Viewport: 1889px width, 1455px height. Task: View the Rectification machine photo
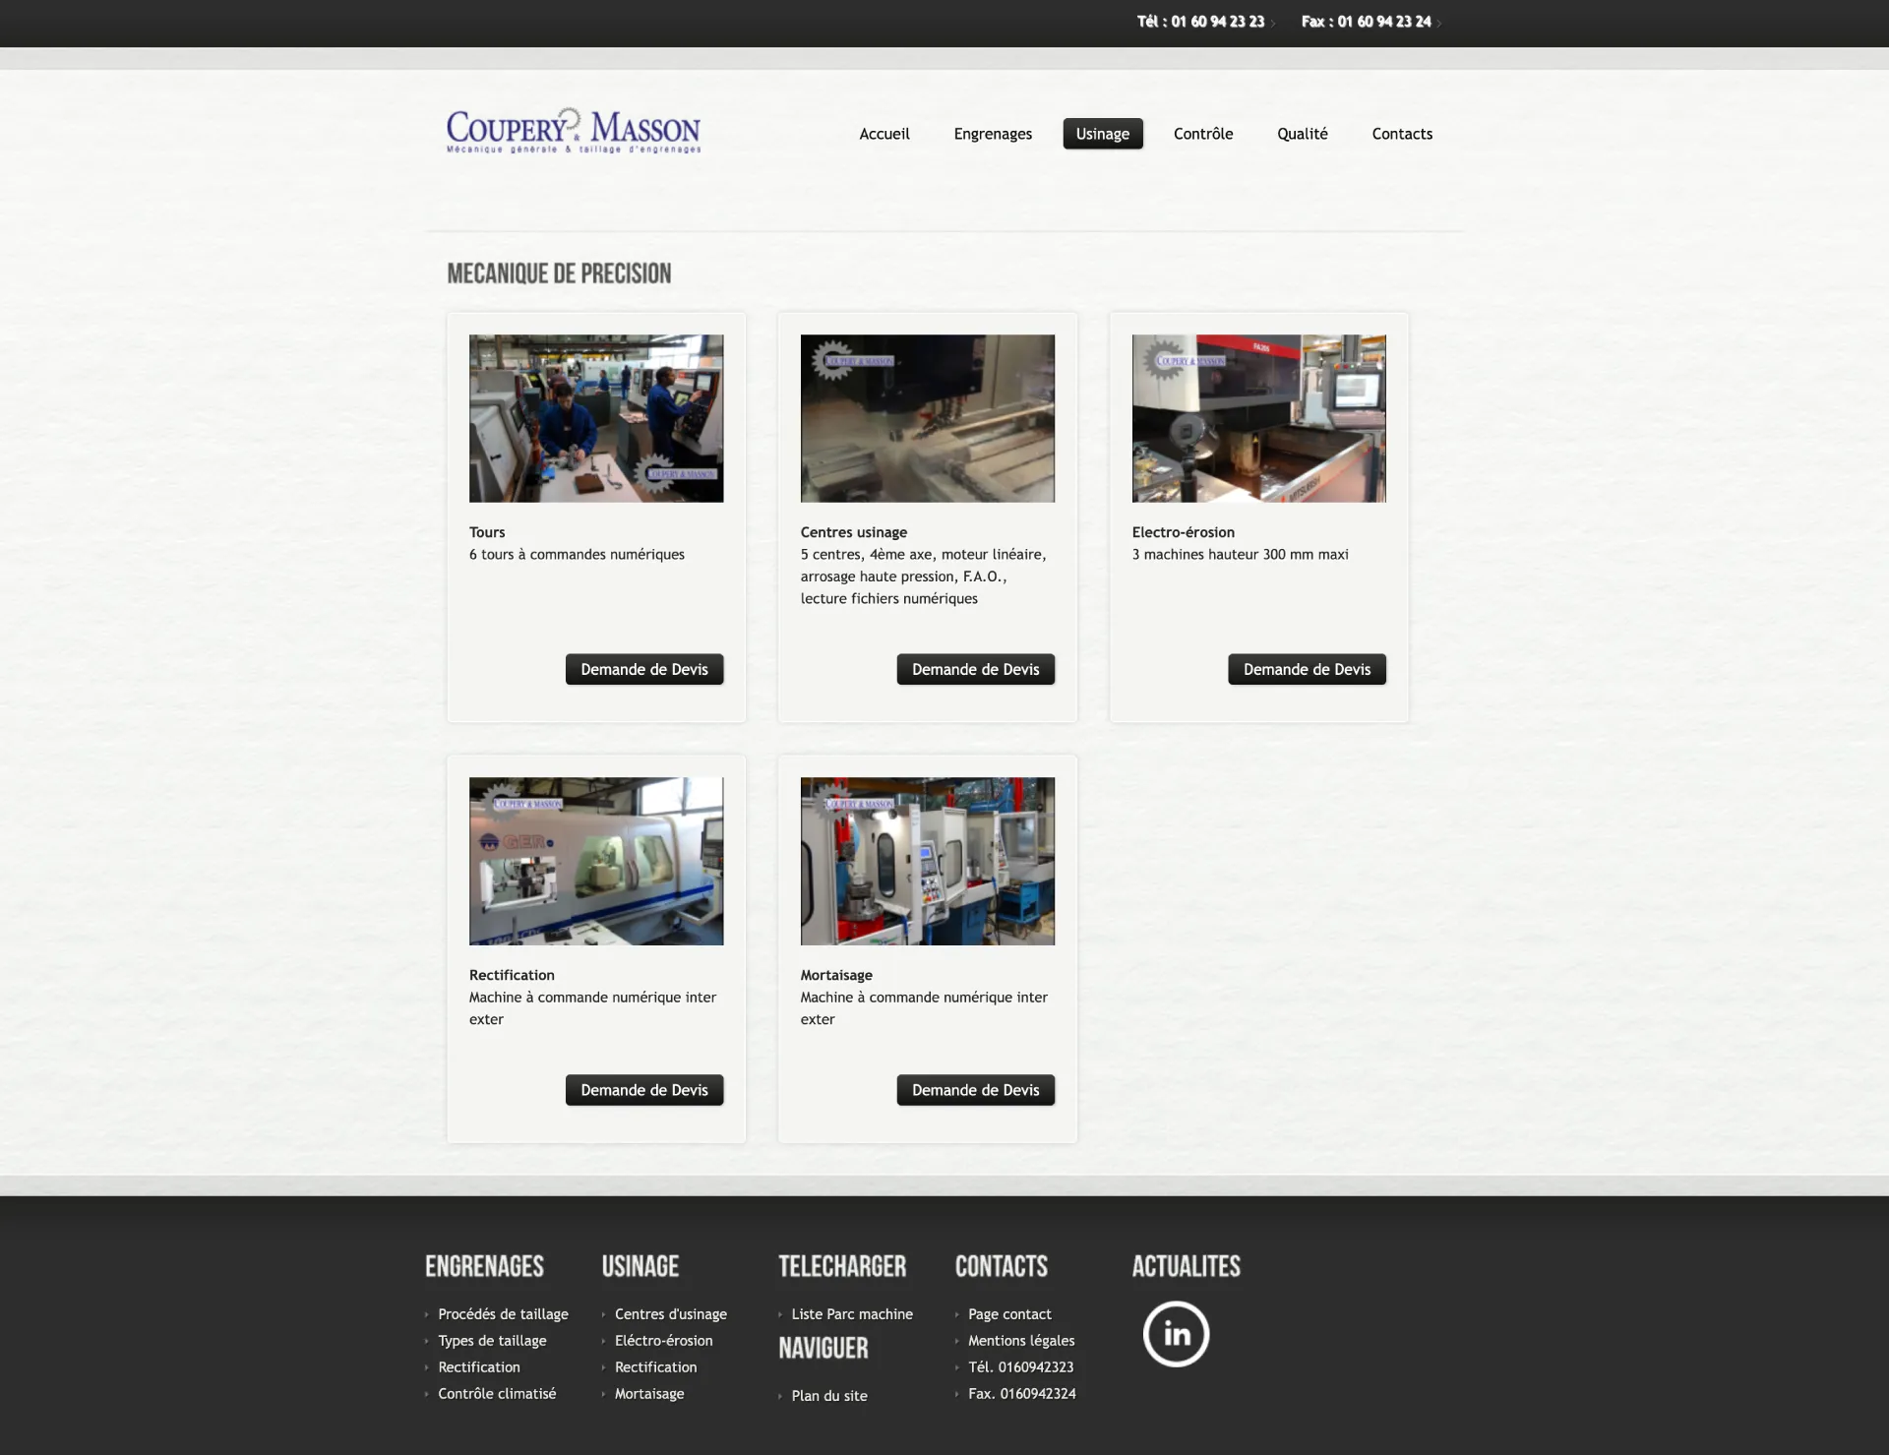coord(596,861)
